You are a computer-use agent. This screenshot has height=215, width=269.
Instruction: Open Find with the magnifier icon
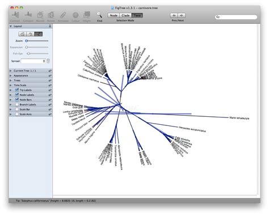pos(99,15)
